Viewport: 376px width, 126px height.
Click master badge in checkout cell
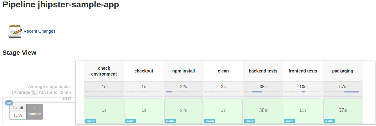coord(130,121)
